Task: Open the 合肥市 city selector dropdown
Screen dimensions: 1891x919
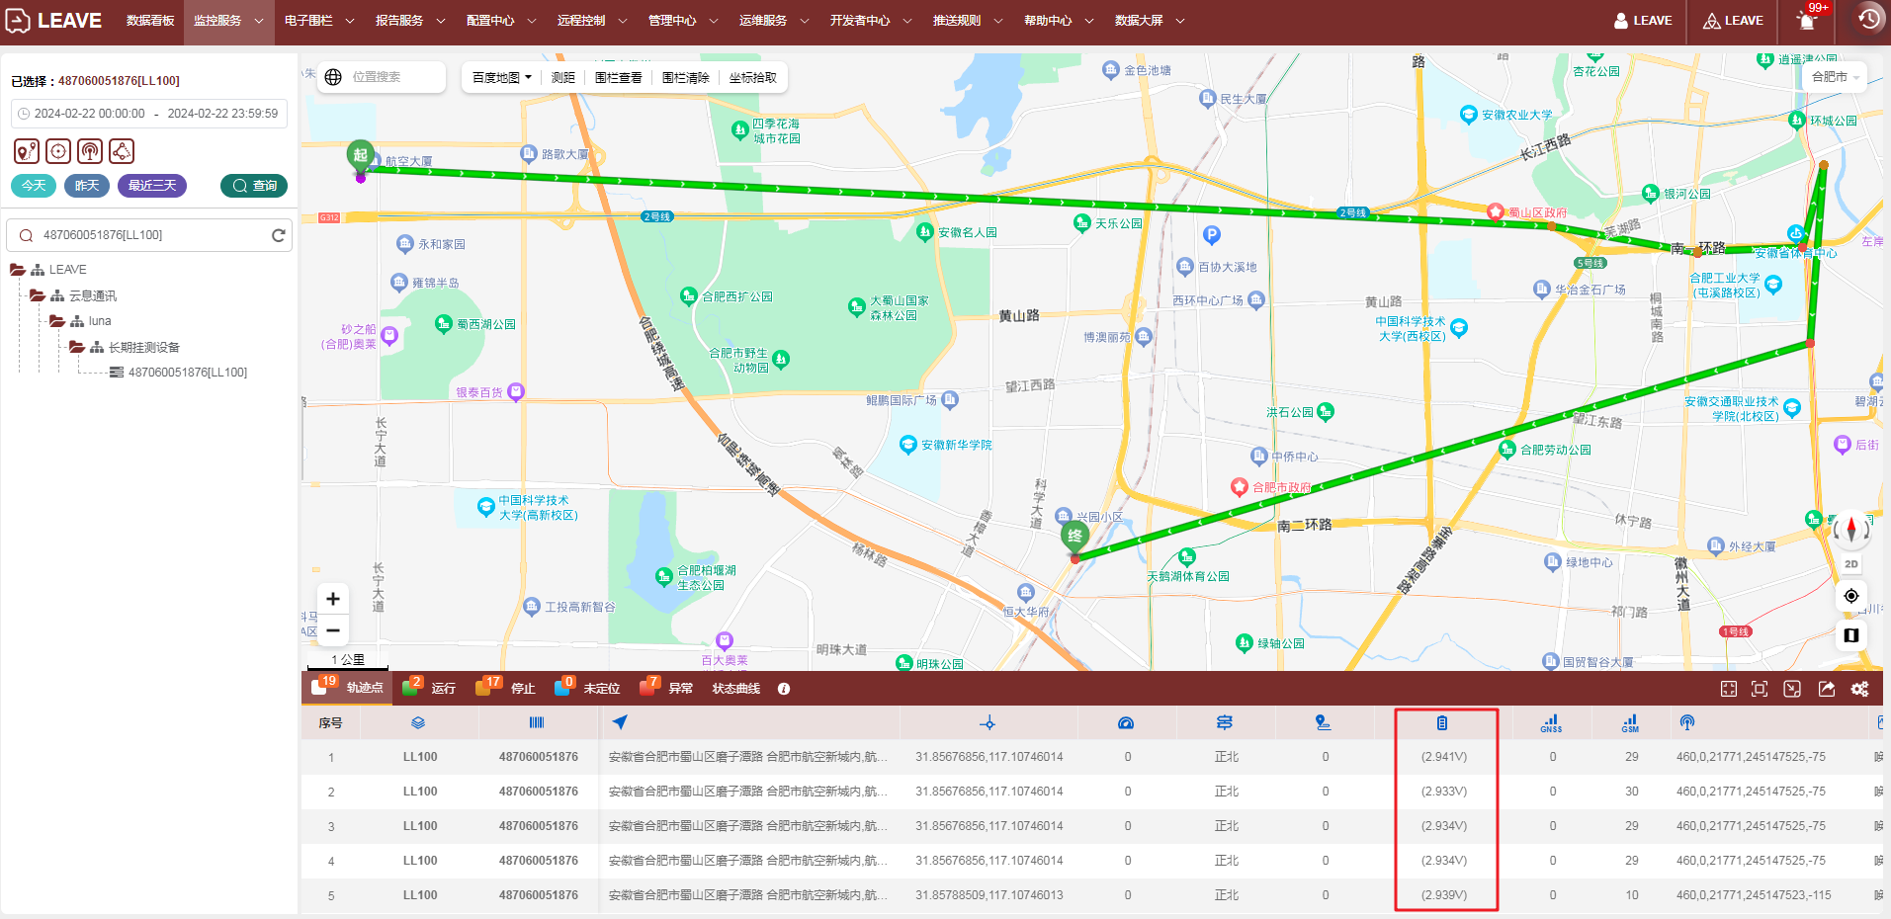Action: [1835, 77]
